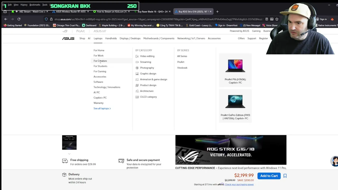Open the Accessories navigation menu
Image resolution: width=338 pixels, height=190 pixels.
pyautogui.click(x=214, y=38)
